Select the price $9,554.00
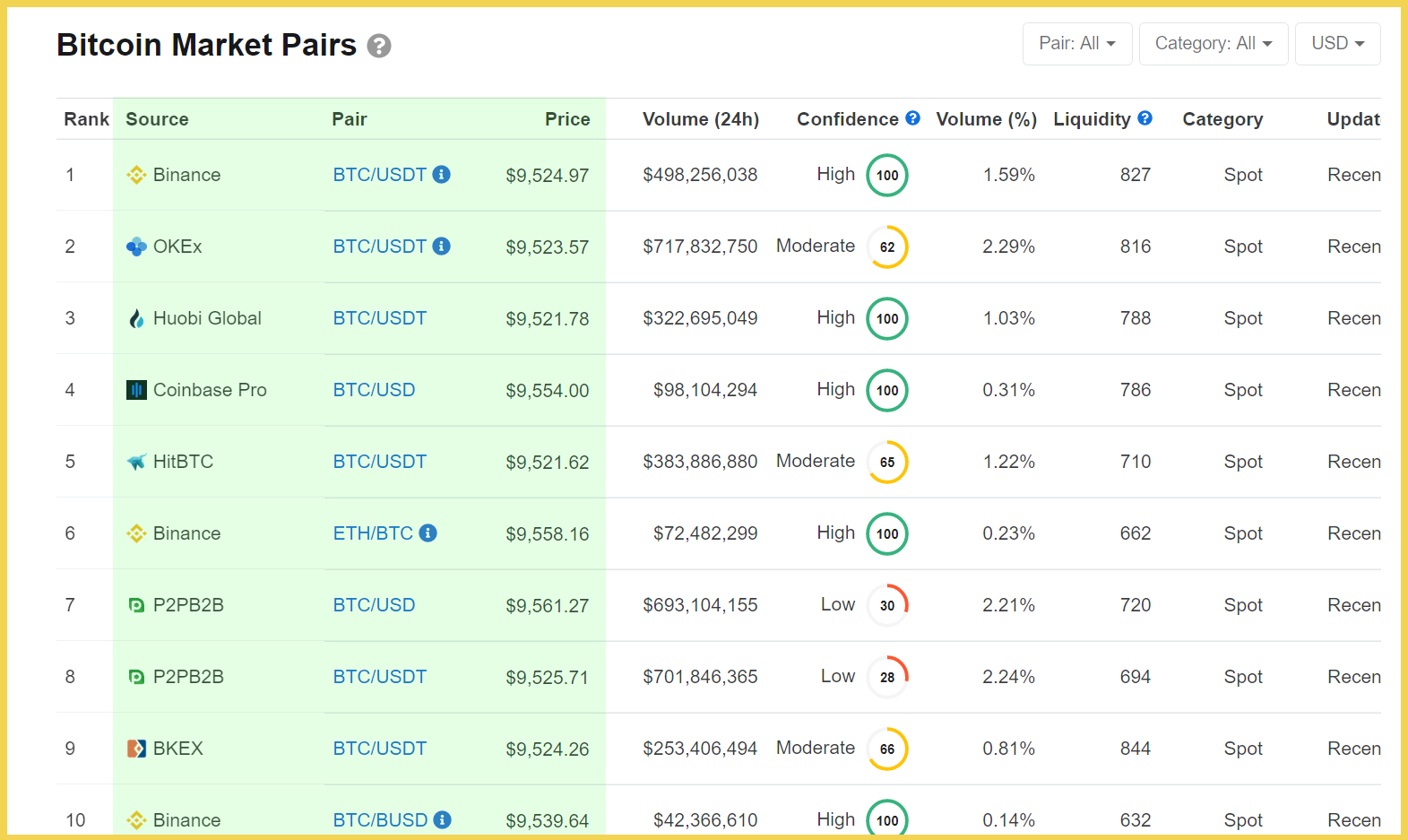Viewport: 1408px width, 840px height. [x=548, y=391]
